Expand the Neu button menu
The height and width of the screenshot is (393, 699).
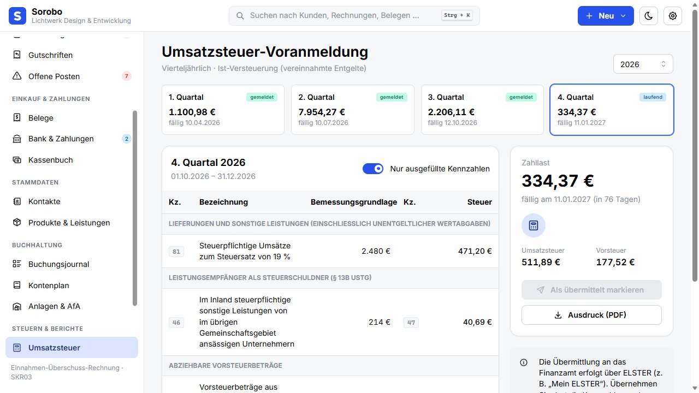point(606,16)
